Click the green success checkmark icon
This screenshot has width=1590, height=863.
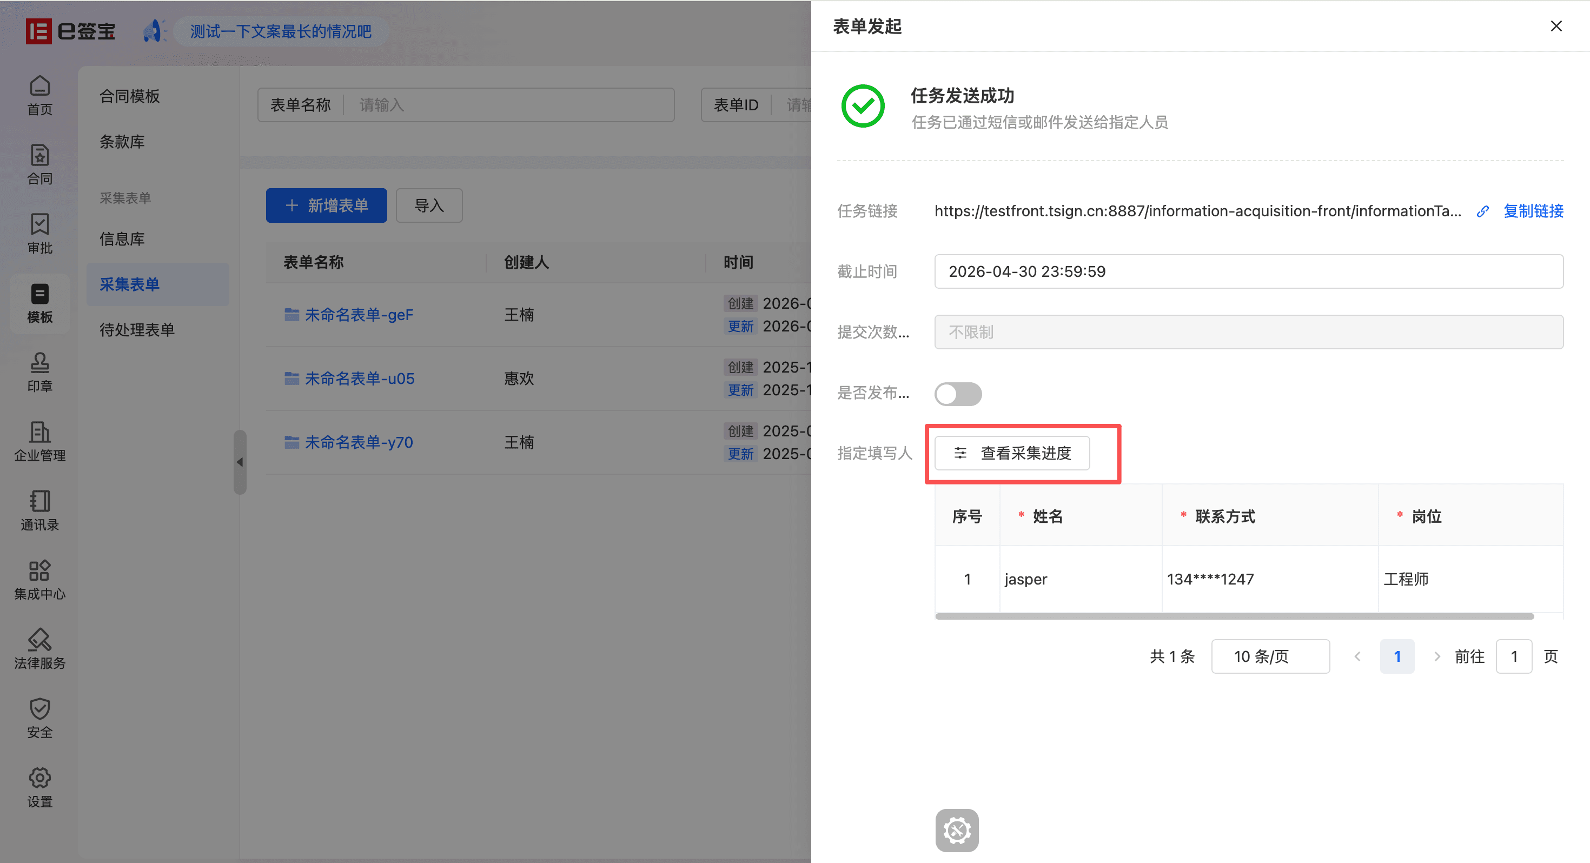pyautogui.click(x=863, y=106)
